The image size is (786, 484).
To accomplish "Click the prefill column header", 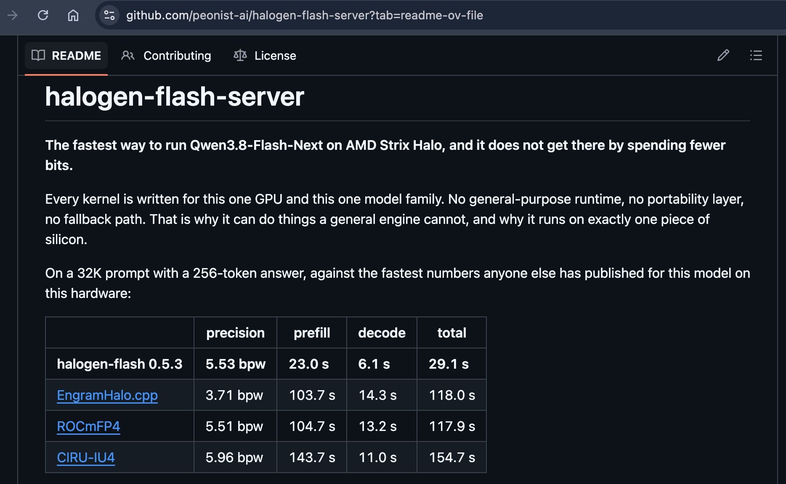I will point(312,333).
